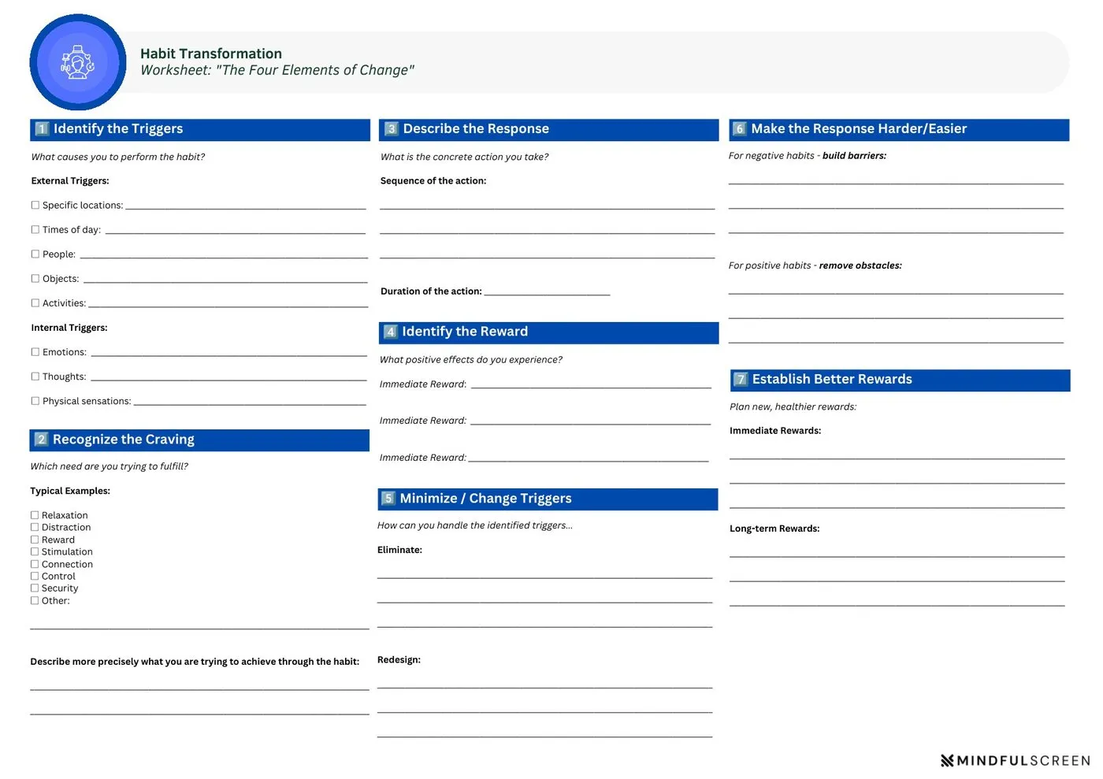
Task: Click the number 1 badge beside Identify the Triggers
Action: pyautogui.click(x=43, y=129)
